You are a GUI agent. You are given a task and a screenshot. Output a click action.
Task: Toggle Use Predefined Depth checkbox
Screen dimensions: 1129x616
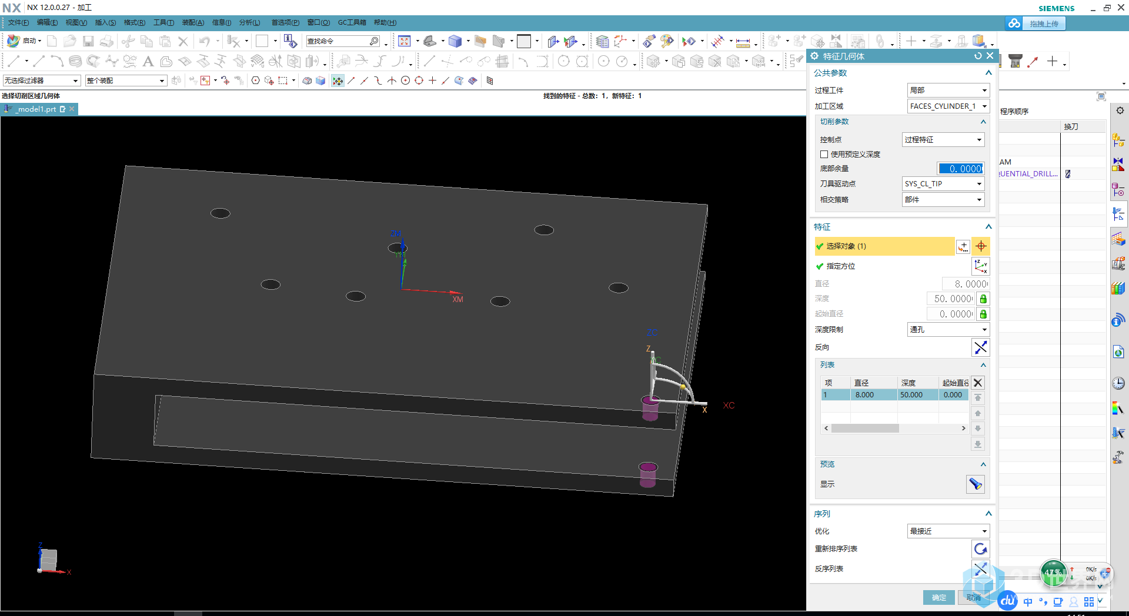tap(824, 155)
